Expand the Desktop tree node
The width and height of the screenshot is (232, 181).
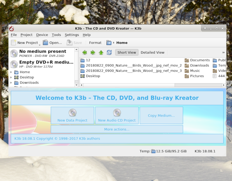[x=11, y=77]
